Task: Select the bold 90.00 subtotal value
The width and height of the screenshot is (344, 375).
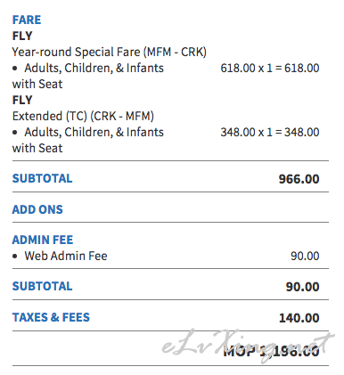Action: click(302, 287)
